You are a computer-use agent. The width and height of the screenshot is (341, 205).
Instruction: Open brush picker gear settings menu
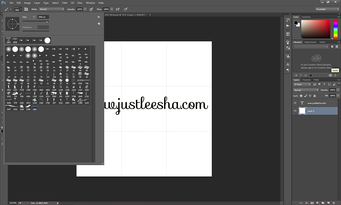99,17
